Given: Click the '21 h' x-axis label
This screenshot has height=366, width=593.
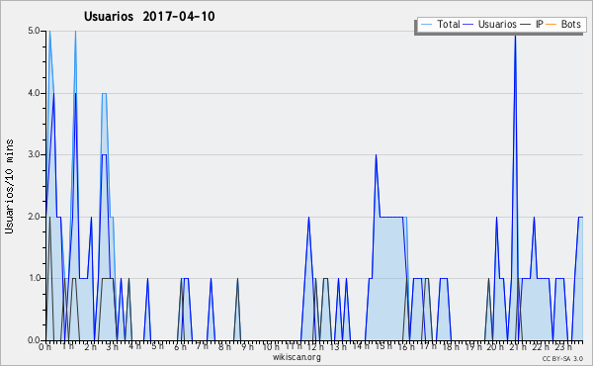Looking at the screenshot, I should [x=518, y=346].
